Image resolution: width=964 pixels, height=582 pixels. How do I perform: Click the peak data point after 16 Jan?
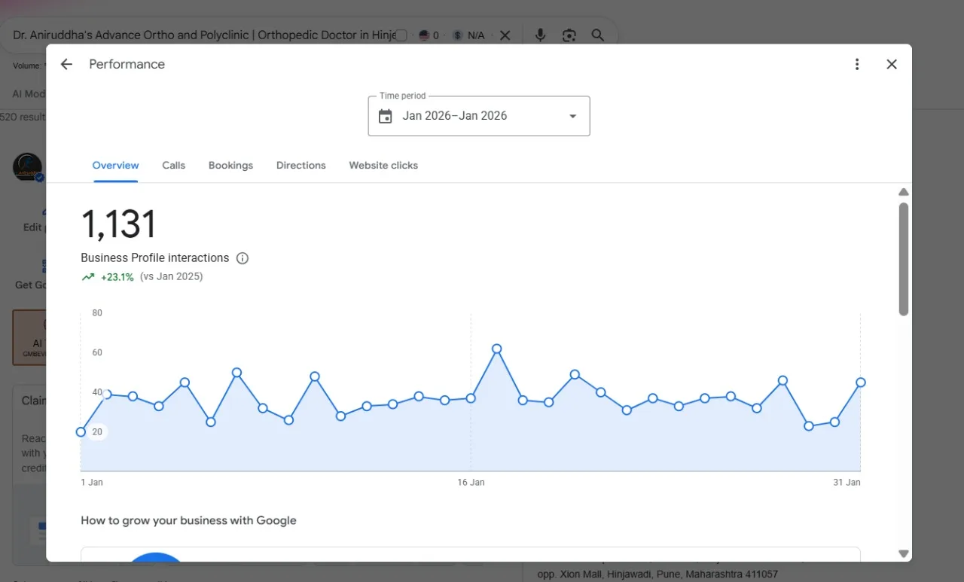click(x=496, y=349)
